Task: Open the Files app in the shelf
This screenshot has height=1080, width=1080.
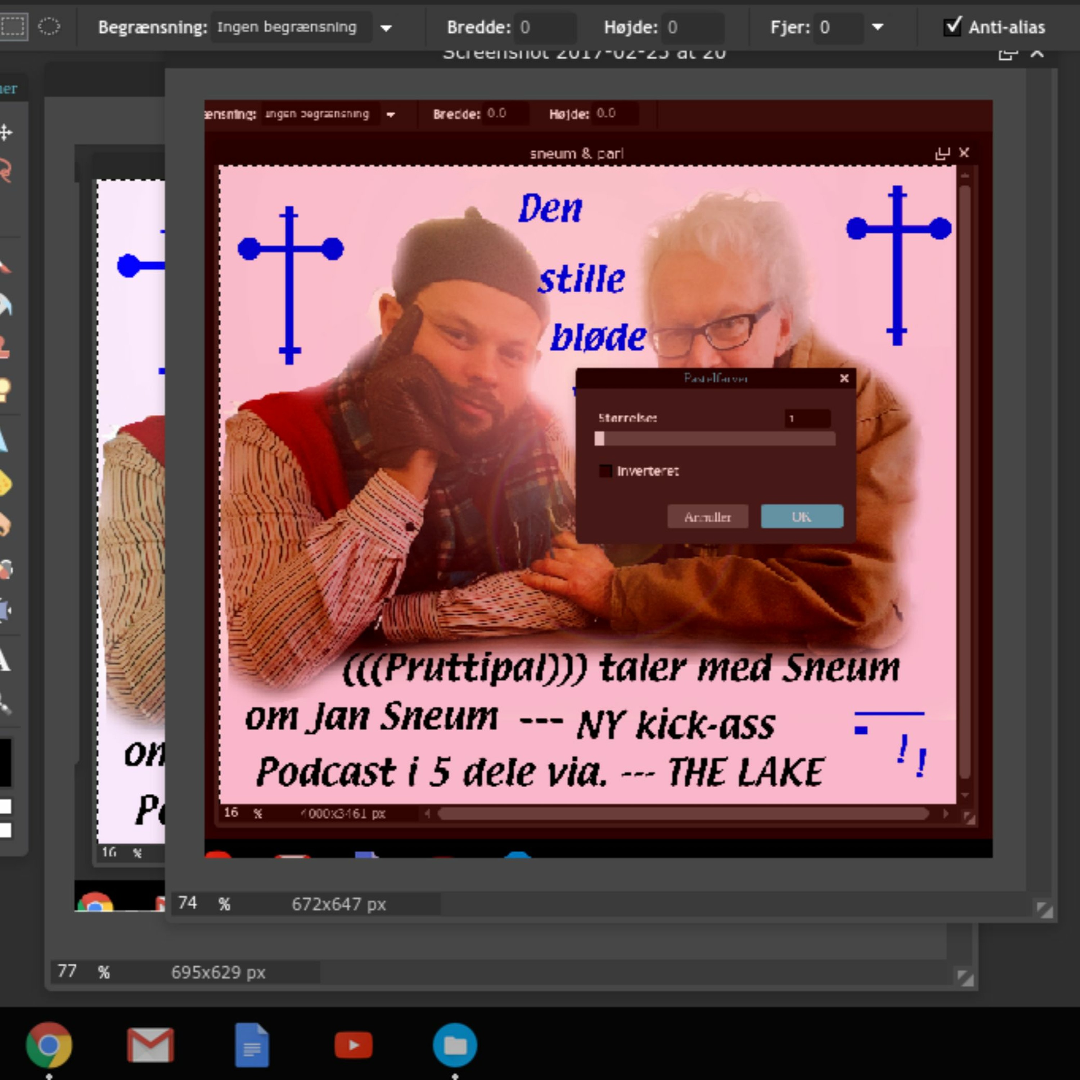Action: tap(454, 1044)
